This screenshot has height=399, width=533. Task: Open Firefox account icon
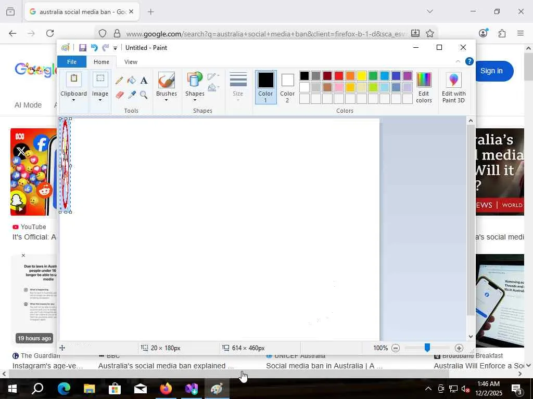(x=483, y=33)
